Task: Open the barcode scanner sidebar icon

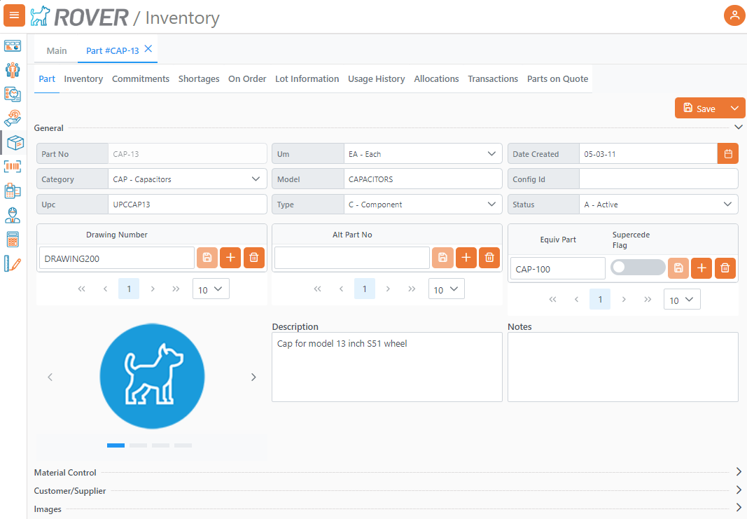Action: tap(13, 166)
